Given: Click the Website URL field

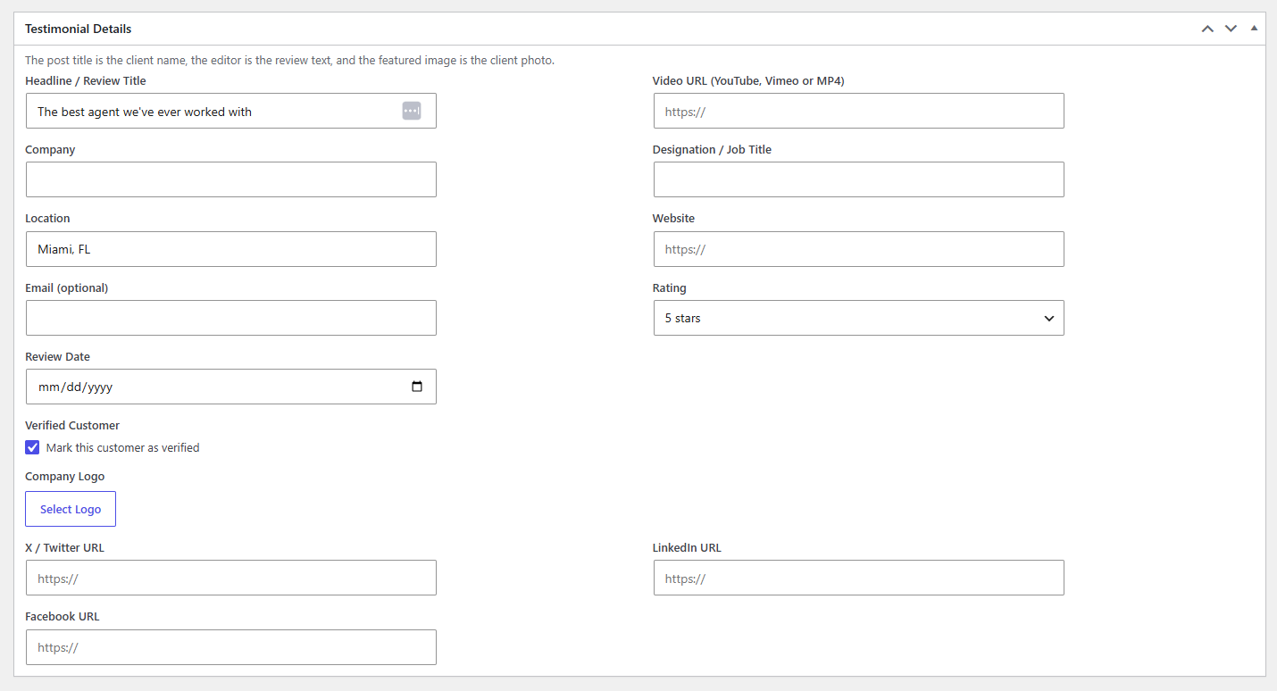Looking at the screenshot, I should click(859, 249).
